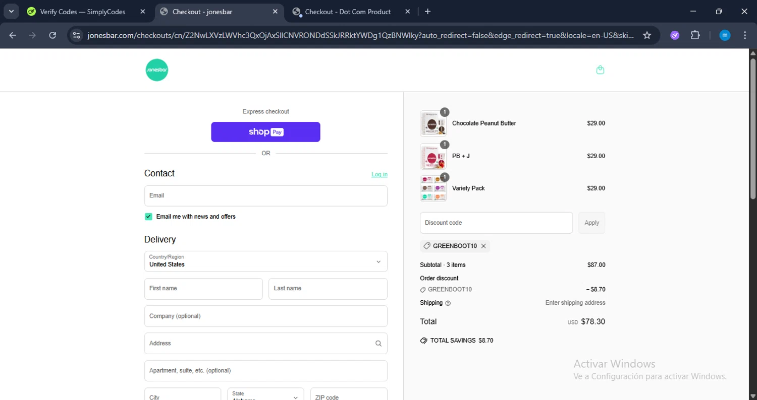Focus the Address field
Screen dimensions: 757x400
pyautogui.click(x=266, y=344)
